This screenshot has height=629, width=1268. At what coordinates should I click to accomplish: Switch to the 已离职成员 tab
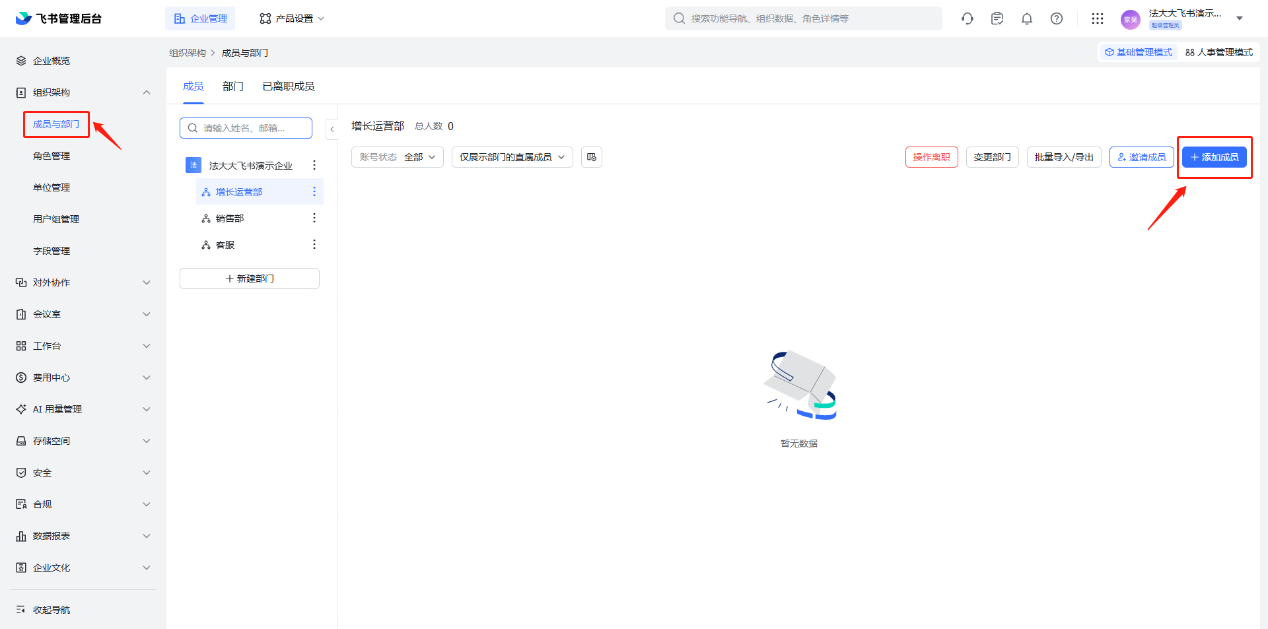coord(288,86)
